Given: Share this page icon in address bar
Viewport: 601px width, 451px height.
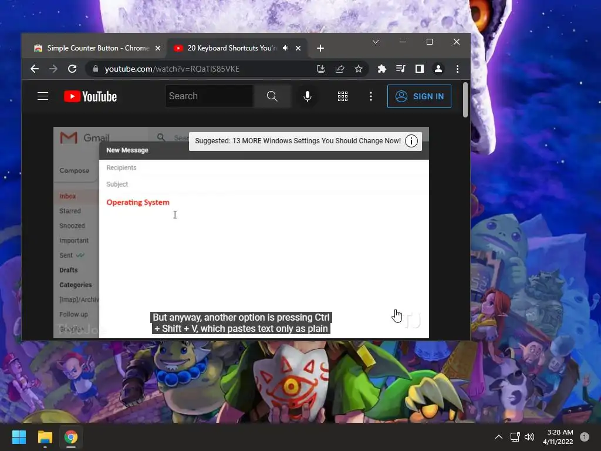Looking at the screenshot, I should (x=340, y=69).
